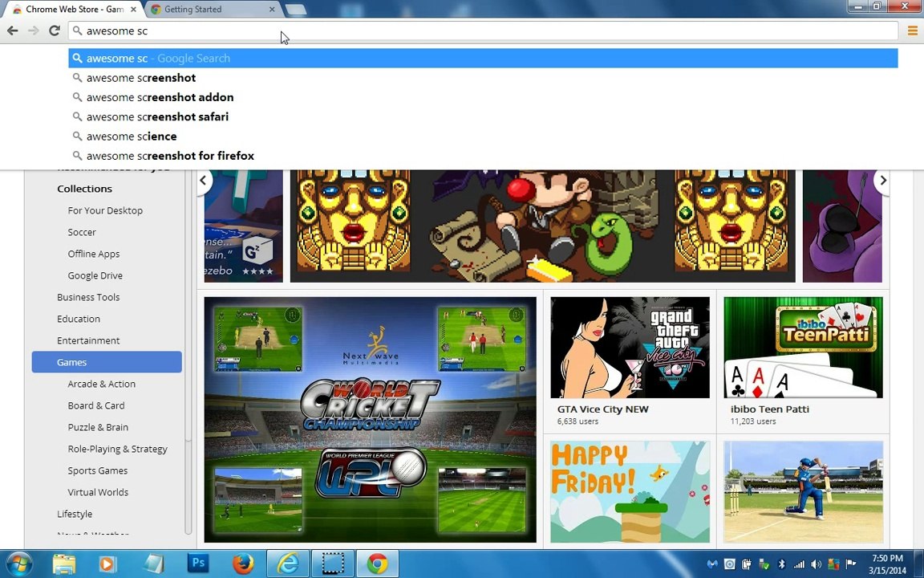Open Arcade & Action subcategory
This screenshot has width=924, height=578.
[x=101, y=384]
